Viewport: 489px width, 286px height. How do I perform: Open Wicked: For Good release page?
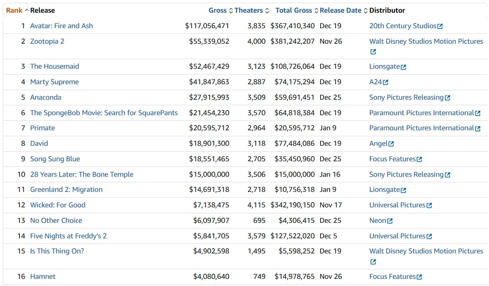[x=58, y=205]
